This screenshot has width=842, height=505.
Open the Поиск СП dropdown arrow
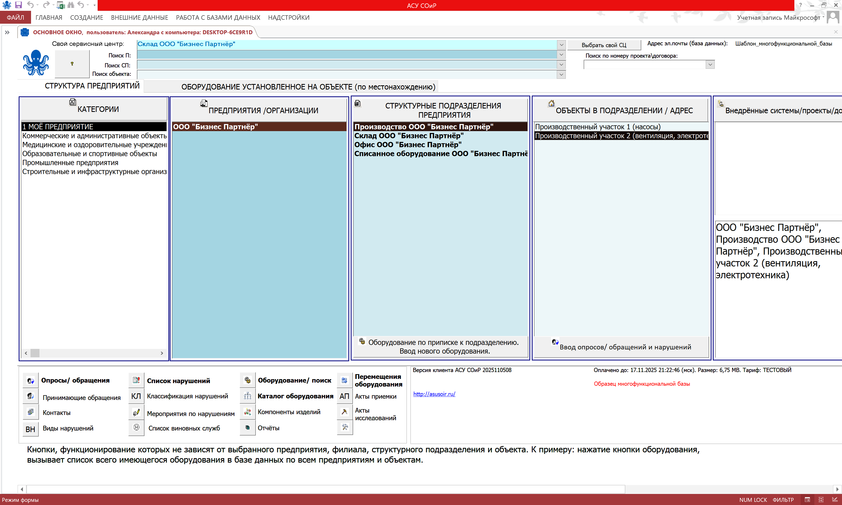click(x=561, y=65)
